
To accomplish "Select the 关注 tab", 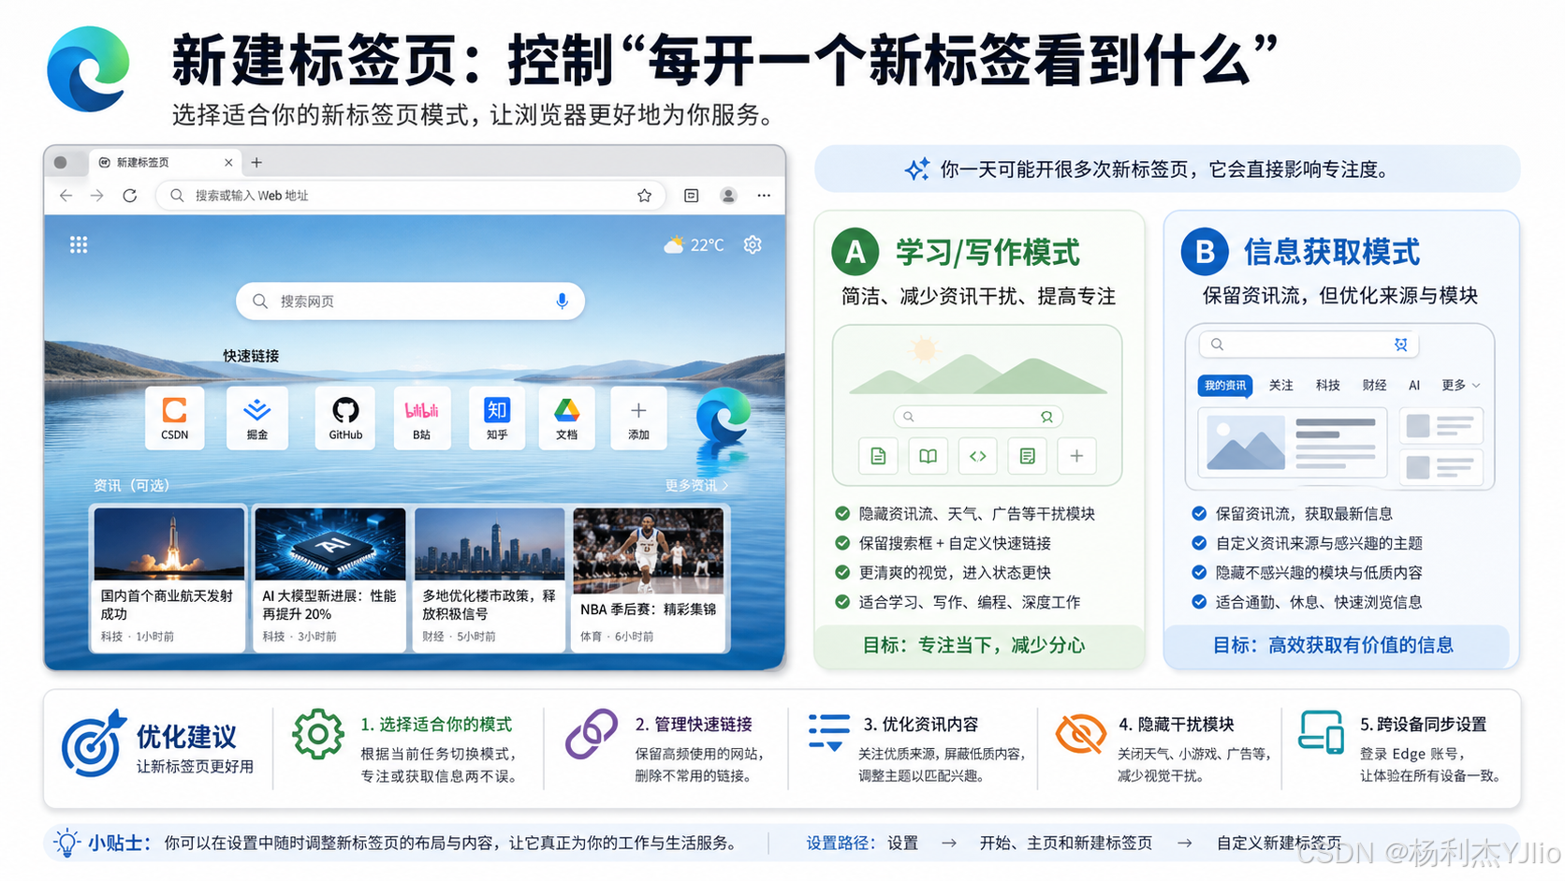I will tap(1280, 385).
